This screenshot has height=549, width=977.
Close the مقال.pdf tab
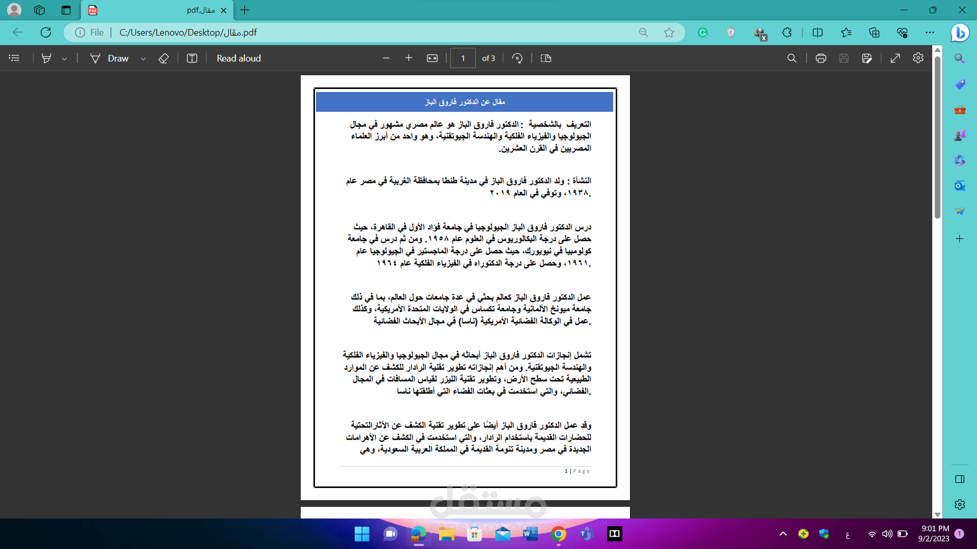pyautogui.click(x=223, y=10)
